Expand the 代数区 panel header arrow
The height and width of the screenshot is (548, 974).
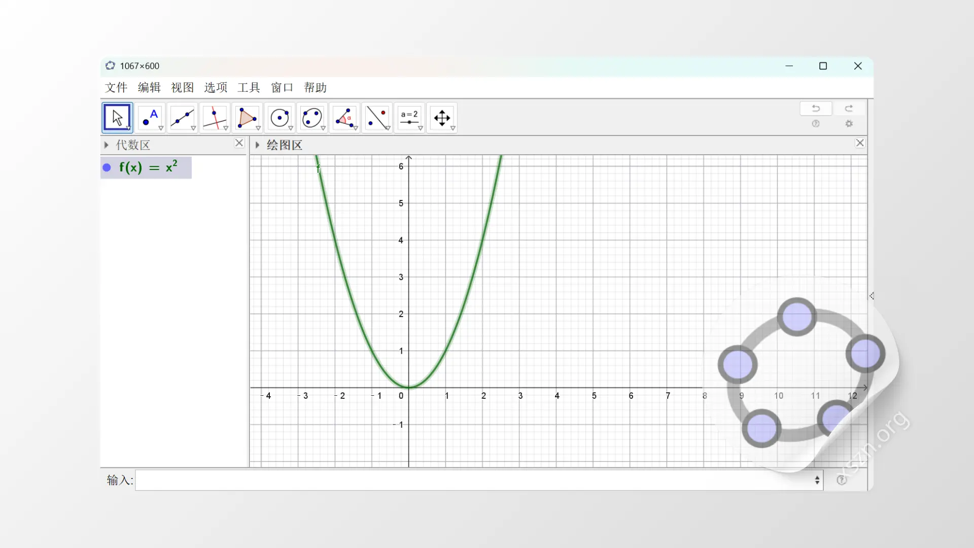(x=107, y=145)
